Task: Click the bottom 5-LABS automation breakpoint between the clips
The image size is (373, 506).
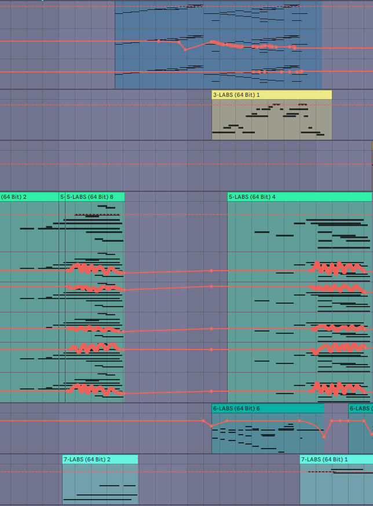Action: (211, 391)
